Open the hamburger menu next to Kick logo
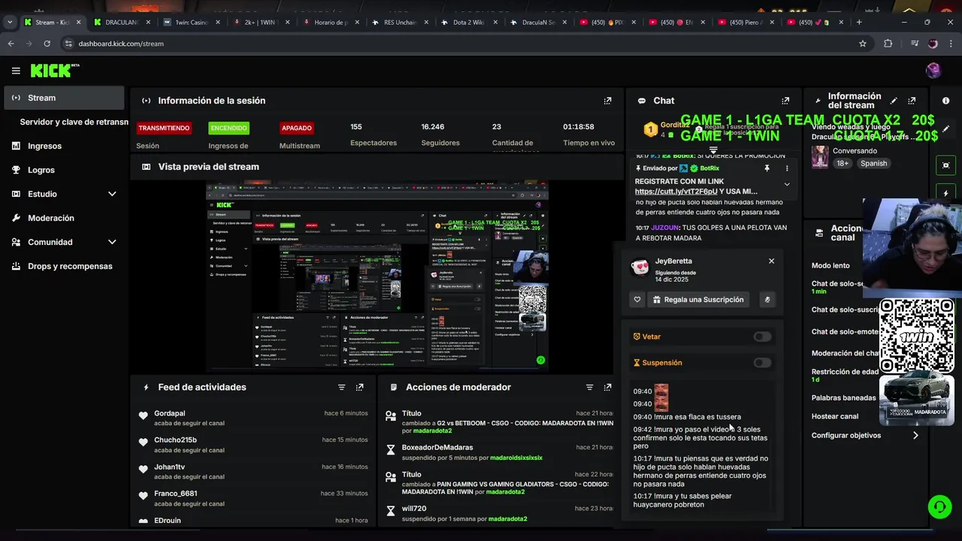The height and width of the screenshot is (541, 962). point(16,71)
